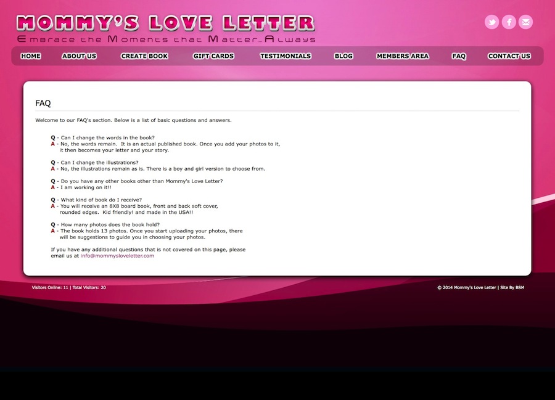Click 'How many photos does the book hold?'
555x400 pixels.
pos(105,224)
